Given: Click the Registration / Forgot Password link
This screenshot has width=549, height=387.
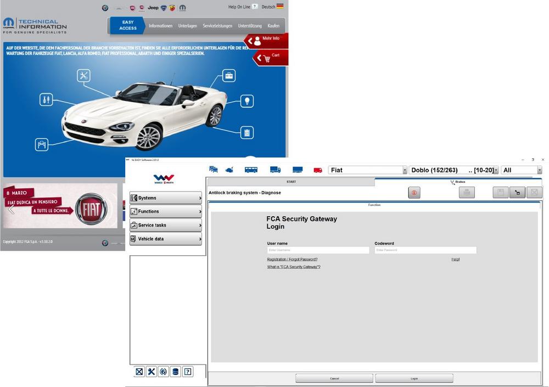Looking at the screenshot, I should (292, 259).
